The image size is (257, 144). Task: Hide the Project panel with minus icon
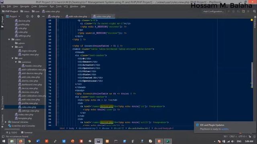(43, 16)
